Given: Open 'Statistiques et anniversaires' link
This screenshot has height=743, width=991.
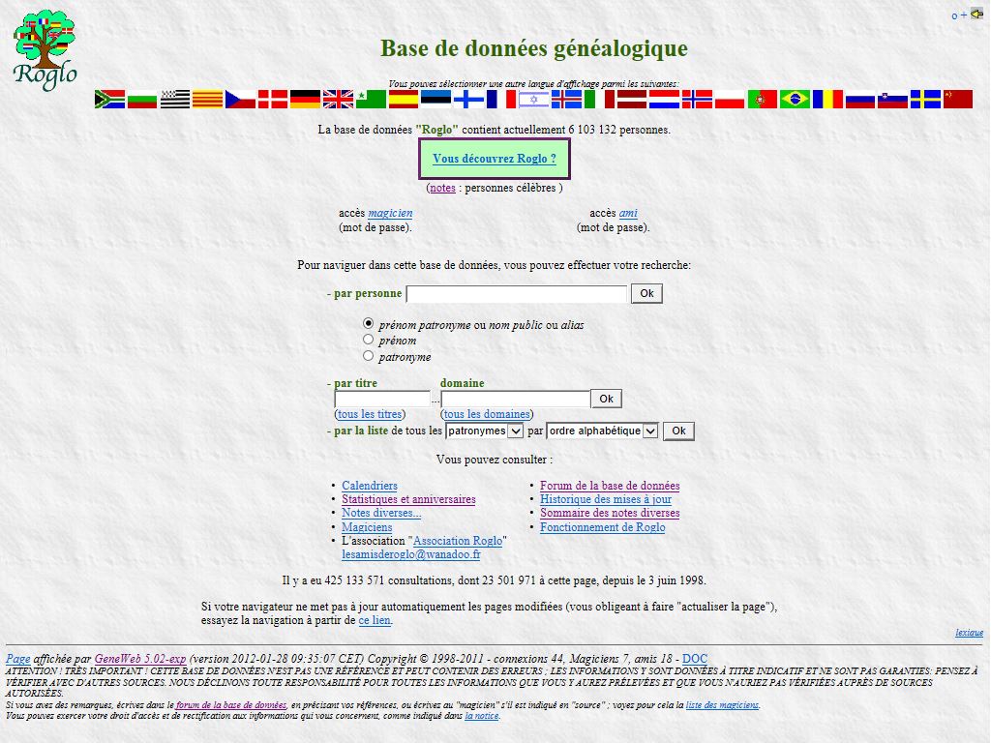Looking at the screenshot, I should [x=409, y=499].
